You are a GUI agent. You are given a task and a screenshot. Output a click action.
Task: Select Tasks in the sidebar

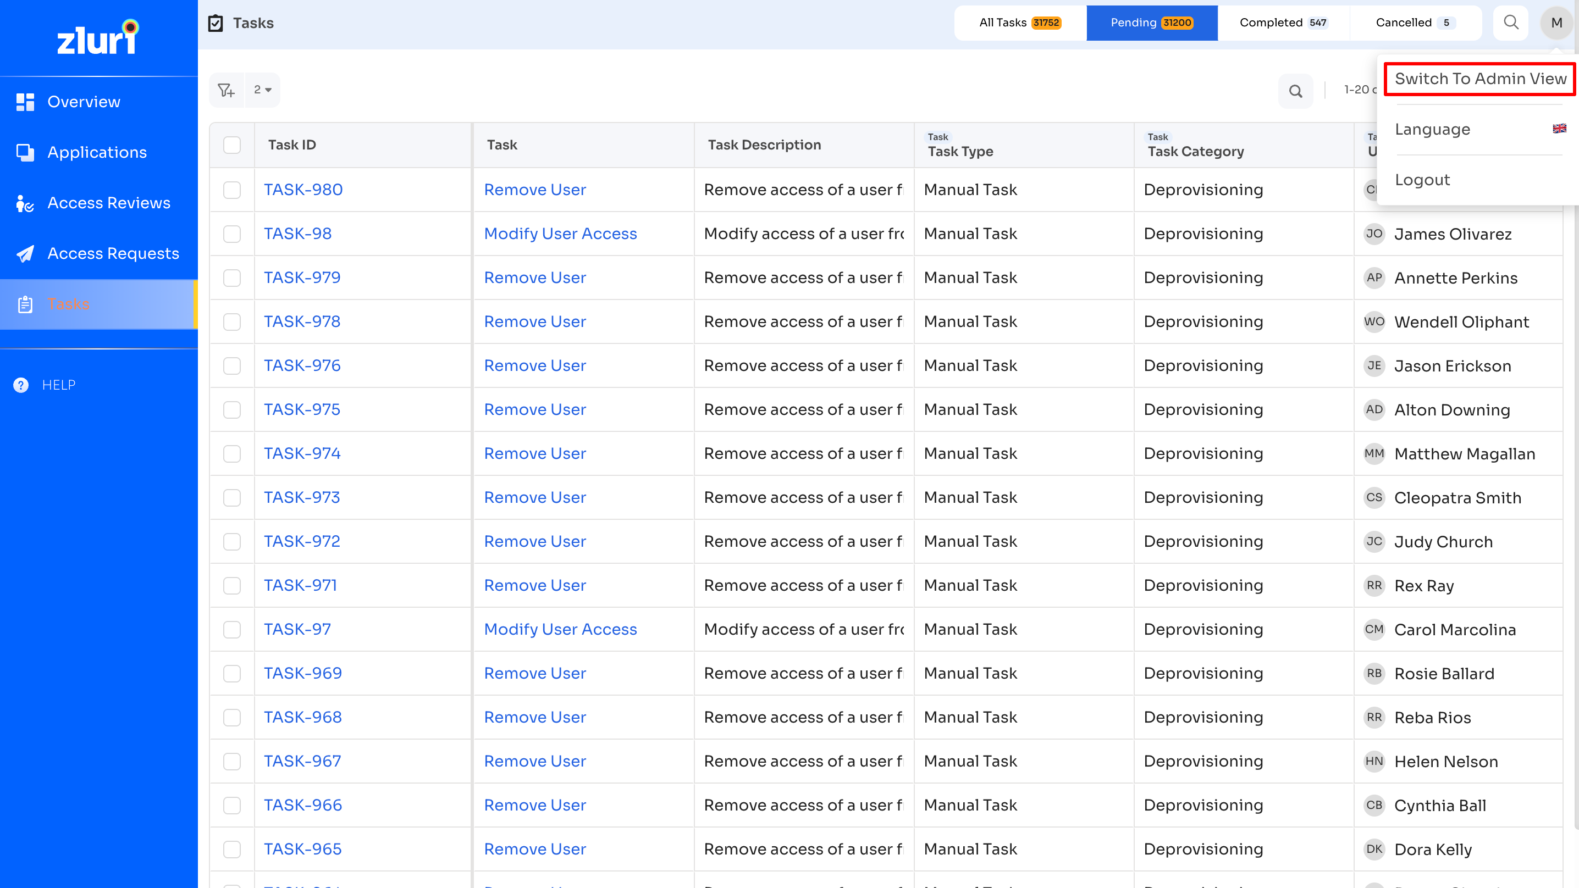69,304
